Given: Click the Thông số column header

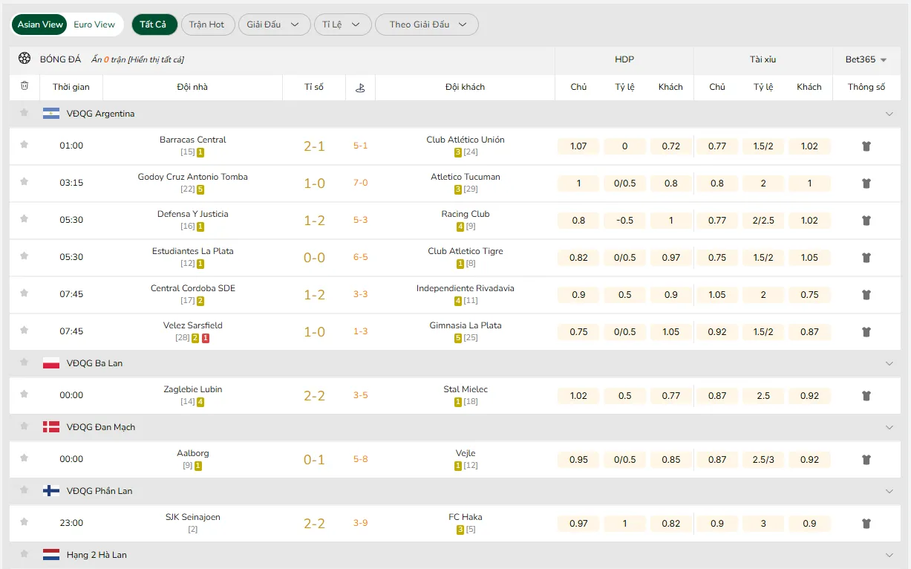Looking at the screenshot, I should point(866,87).
